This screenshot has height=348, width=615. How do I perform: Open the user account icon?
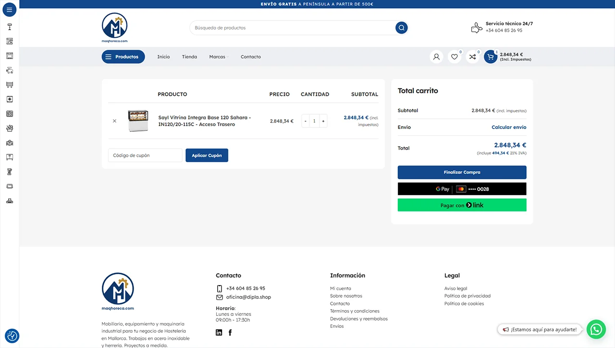point(436,57)
